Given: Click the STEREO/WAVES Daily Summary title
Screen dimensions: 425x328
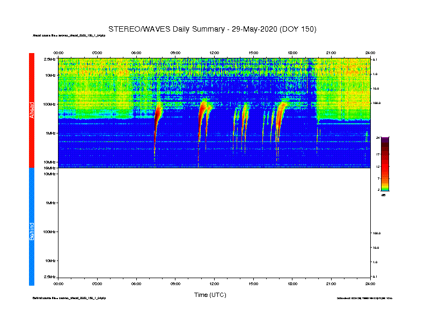Looking at the screenshot, I should (212, 29).
